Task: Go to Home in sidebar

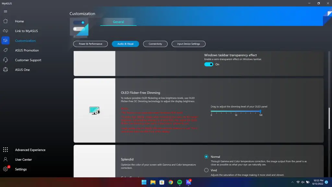Action: point(19,21)
